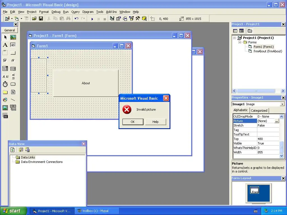Open the Add-Ins menu
The width and height of the screenshot is (287, 215).
click(111, 12)
